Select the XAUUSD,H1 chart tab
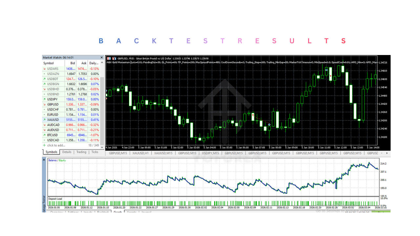Viewport: 420px width, 236px height. click(x=140, y=153)
